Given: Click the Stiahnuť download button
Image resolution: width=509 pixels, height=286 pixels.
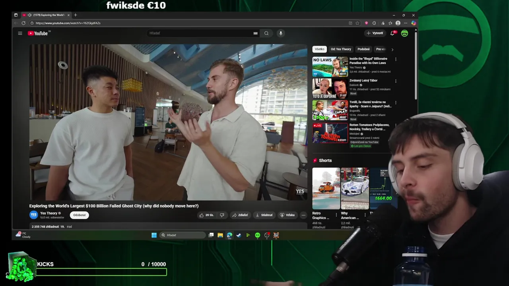Looking at the screenshot, I should tap(264, 215).
